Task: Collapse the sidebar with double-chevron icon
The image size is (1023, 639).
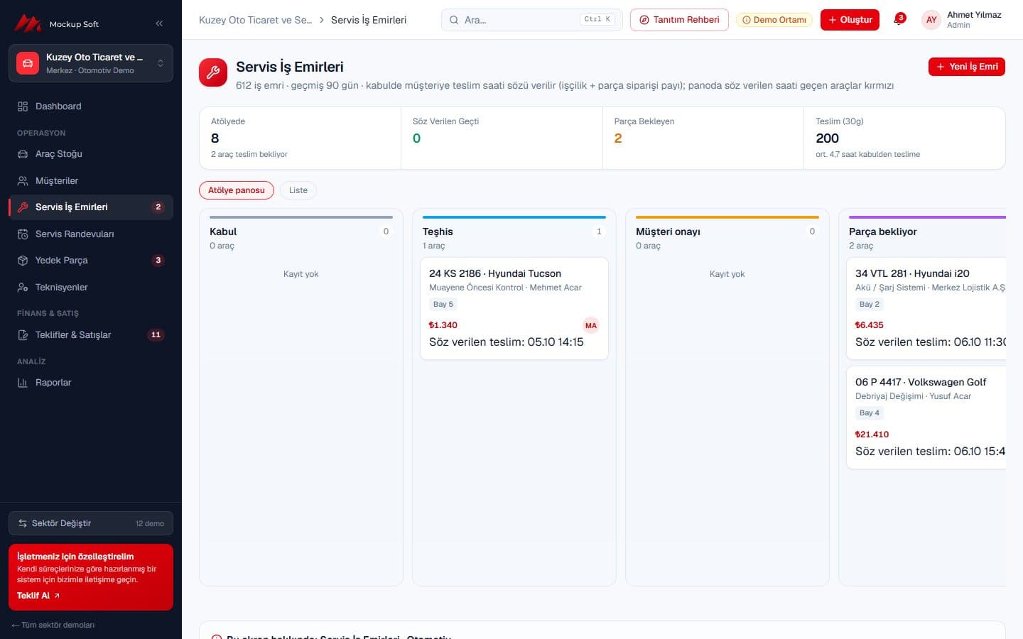Action: 159,23
